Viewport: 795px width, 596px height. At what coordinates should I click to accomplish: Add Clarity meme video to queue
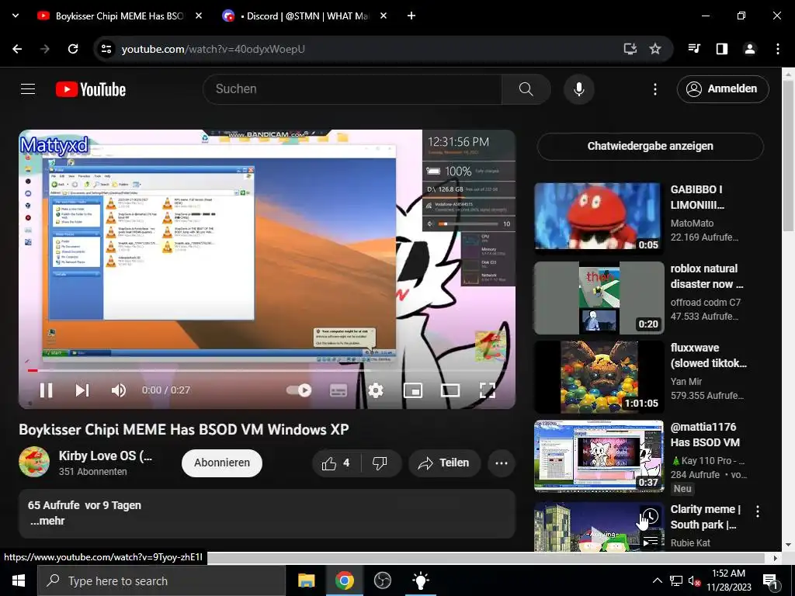[x=650, y=541]
